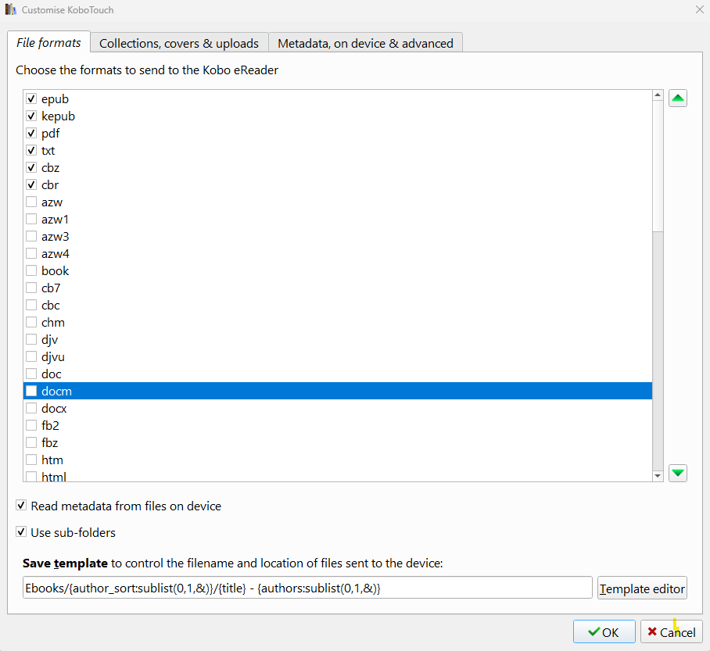Move selected format down with green arrow
Screen dimensions: 710x651
(x=677, y=473)
